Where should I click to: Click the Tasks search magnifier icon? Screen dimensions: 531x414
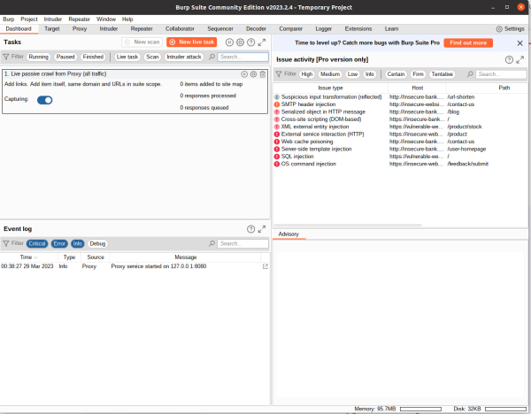[212, 57]
